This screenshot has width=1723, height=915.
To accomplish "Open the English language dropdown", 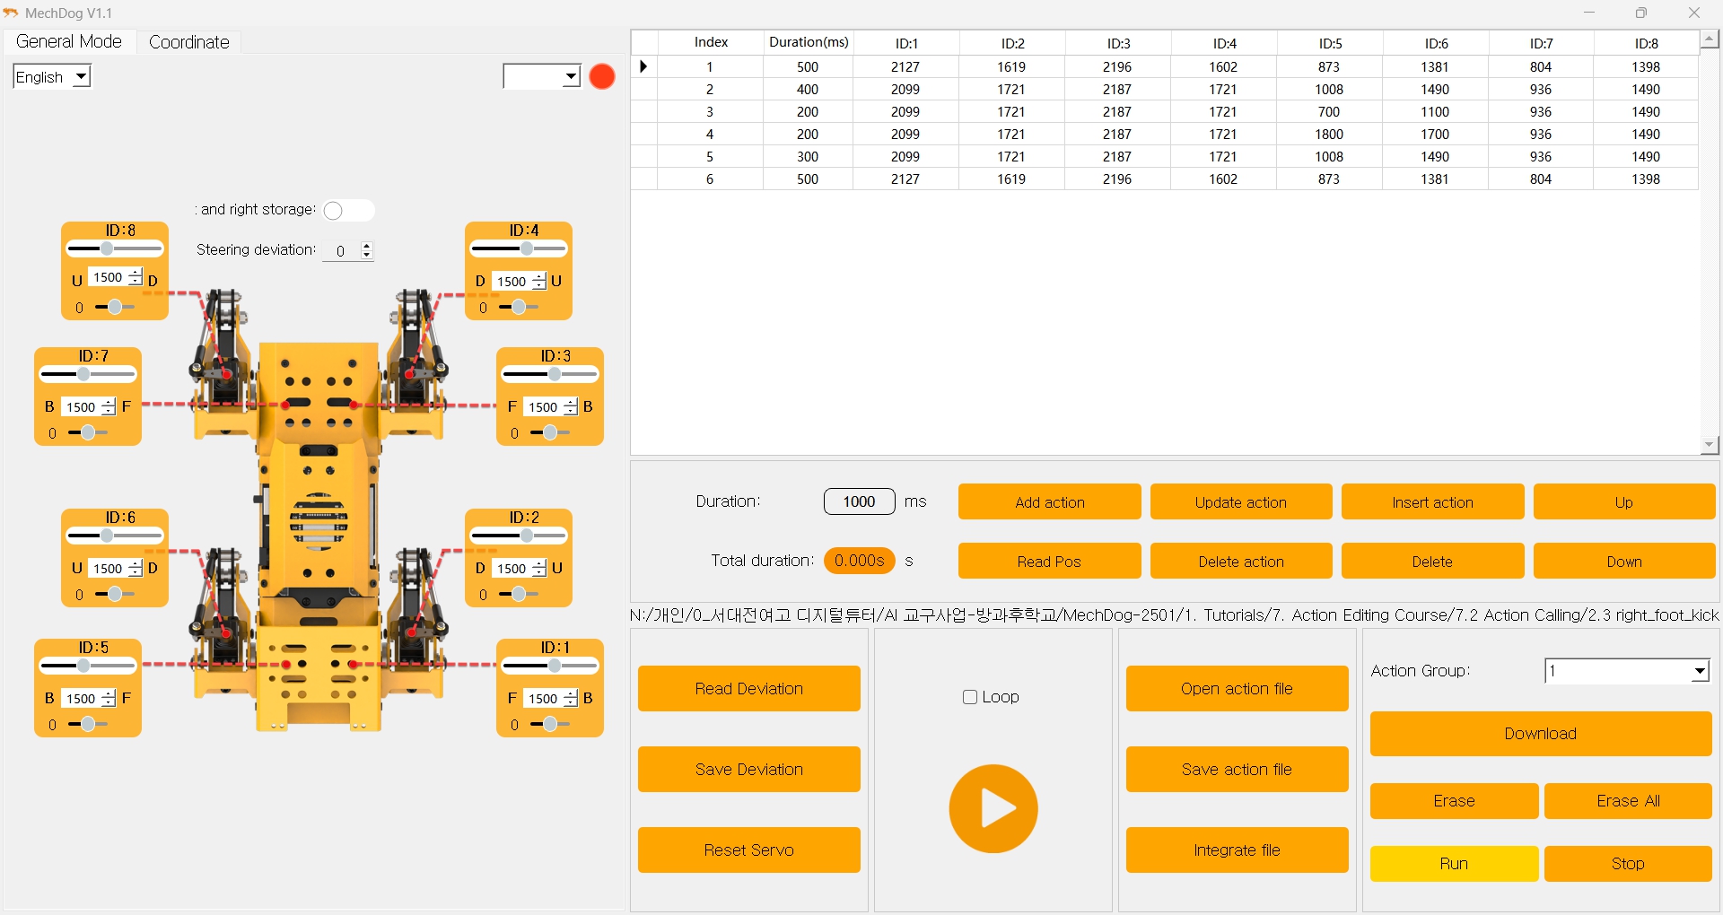I will [52, 77].
